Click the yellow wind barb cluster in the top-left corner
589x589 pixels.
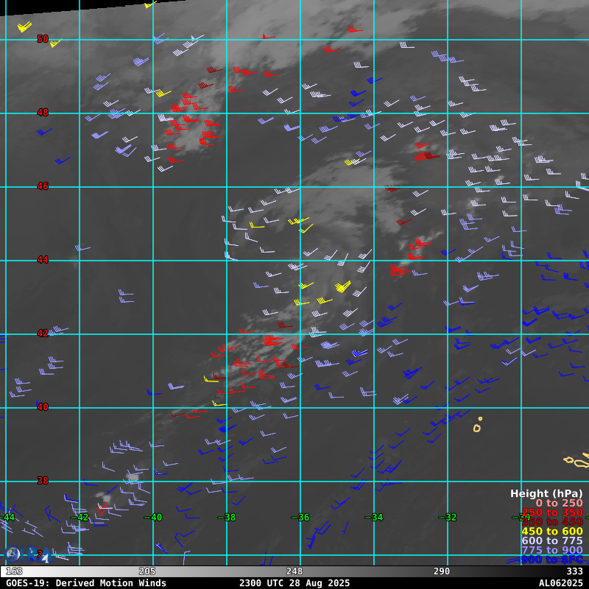click(x=24, y=27)
